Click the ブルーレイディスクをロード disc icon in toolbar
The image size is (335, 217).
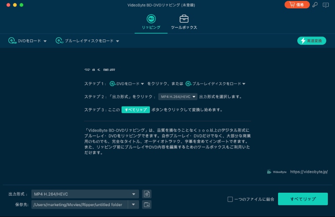[59, 41]
